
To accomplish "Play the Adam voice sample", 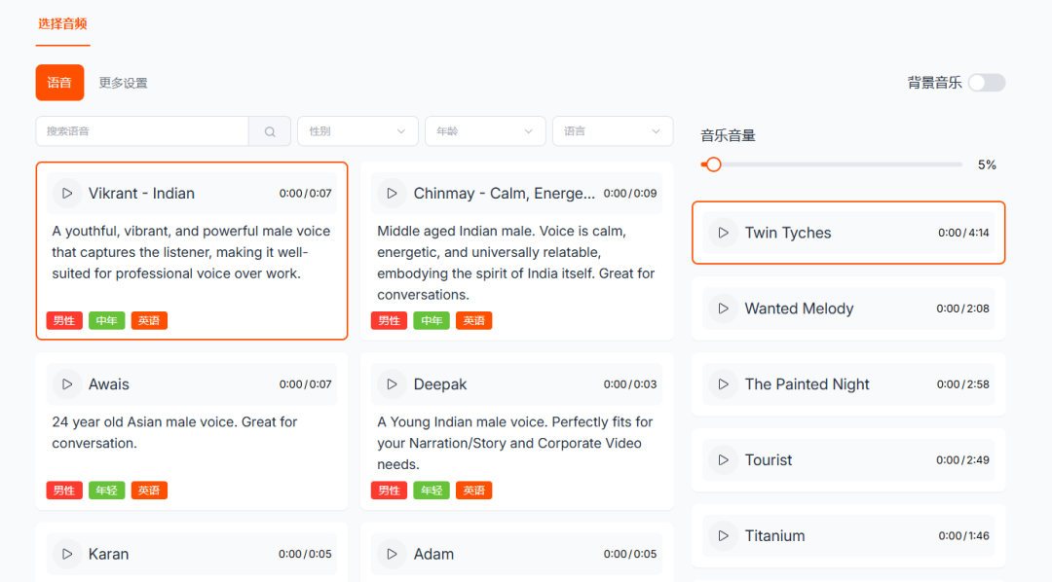I will [x=392, y=554].
